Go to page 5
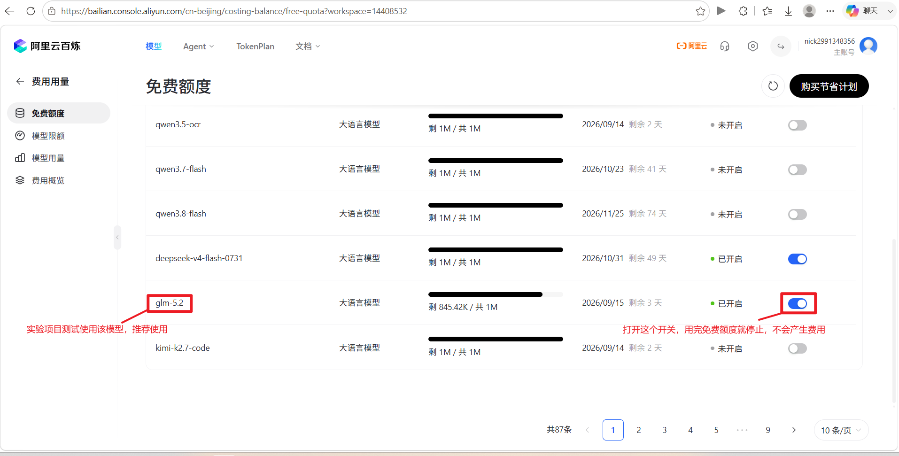 [x=716, y=430]
